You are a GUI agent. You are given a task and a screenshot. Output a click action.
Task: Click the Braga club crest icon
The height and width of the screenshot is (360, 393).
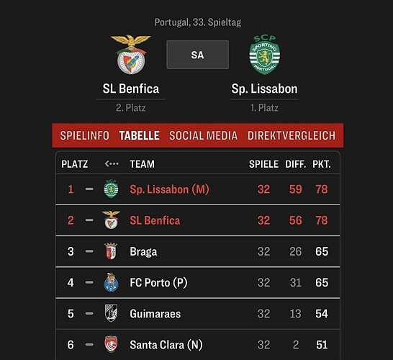111,251
